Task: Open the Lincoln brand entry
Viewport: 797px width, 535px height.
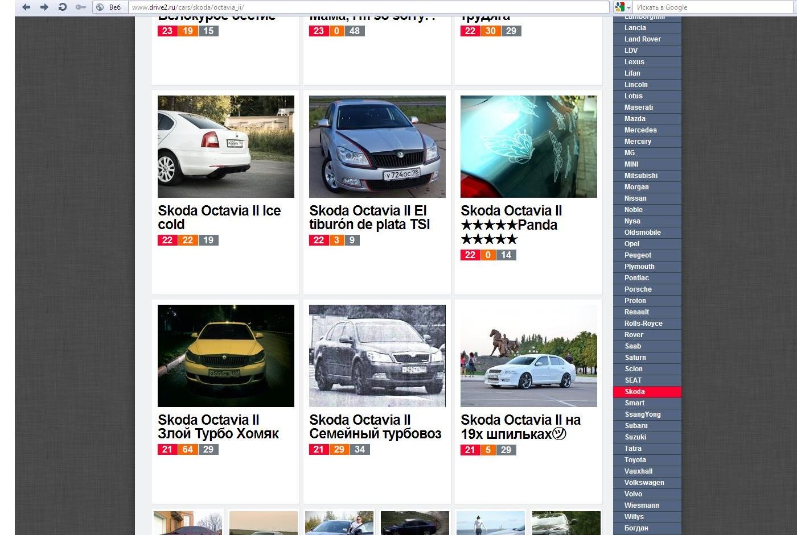Action: [647, 85]
